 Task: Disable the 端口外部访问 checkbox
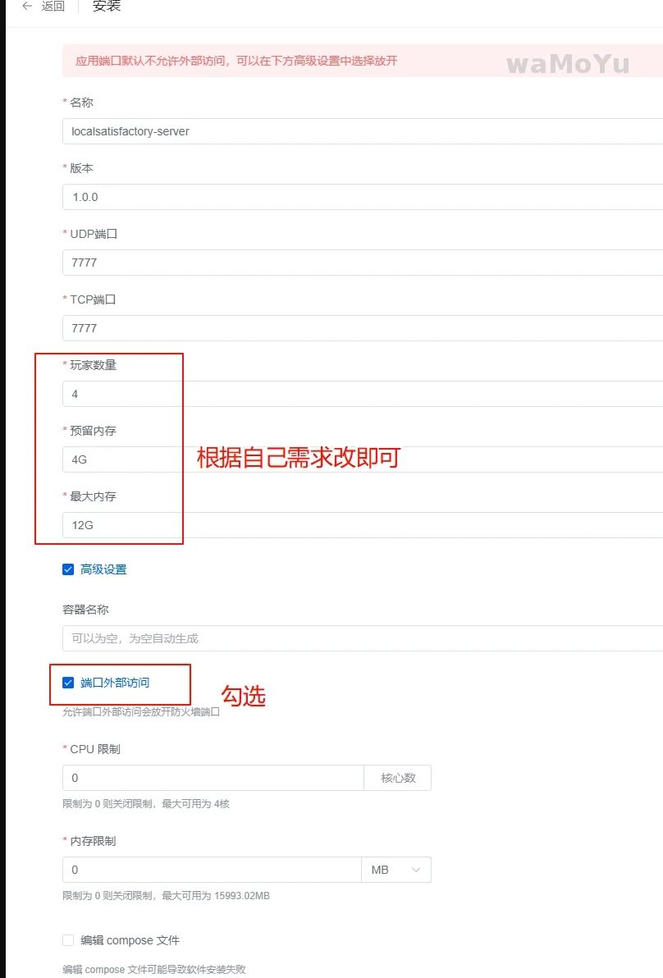pyautogui.click(x=68, y=683)
